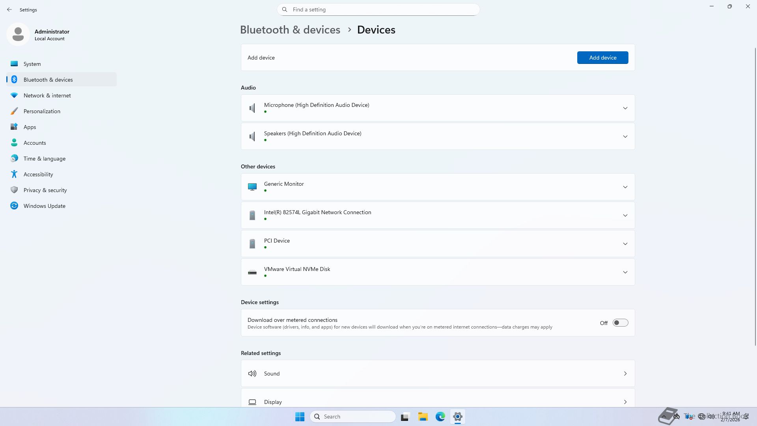Click the Personalization paintbrush icon
This screenshot has height=426, width=757.
pyautogui.click(x=14, y=111)
